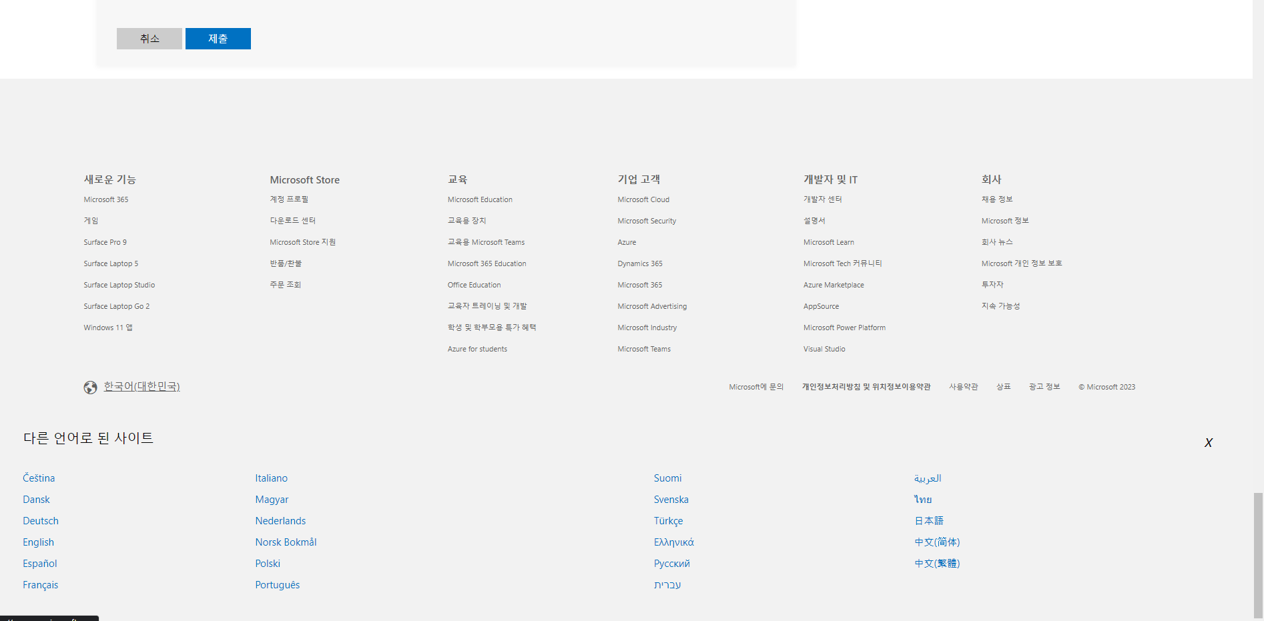Open the Microsoft 개인 정보 보호 link
The width and height of the screenshot is (1264, 621).
pyautogui.click(x=1022, y=263)
